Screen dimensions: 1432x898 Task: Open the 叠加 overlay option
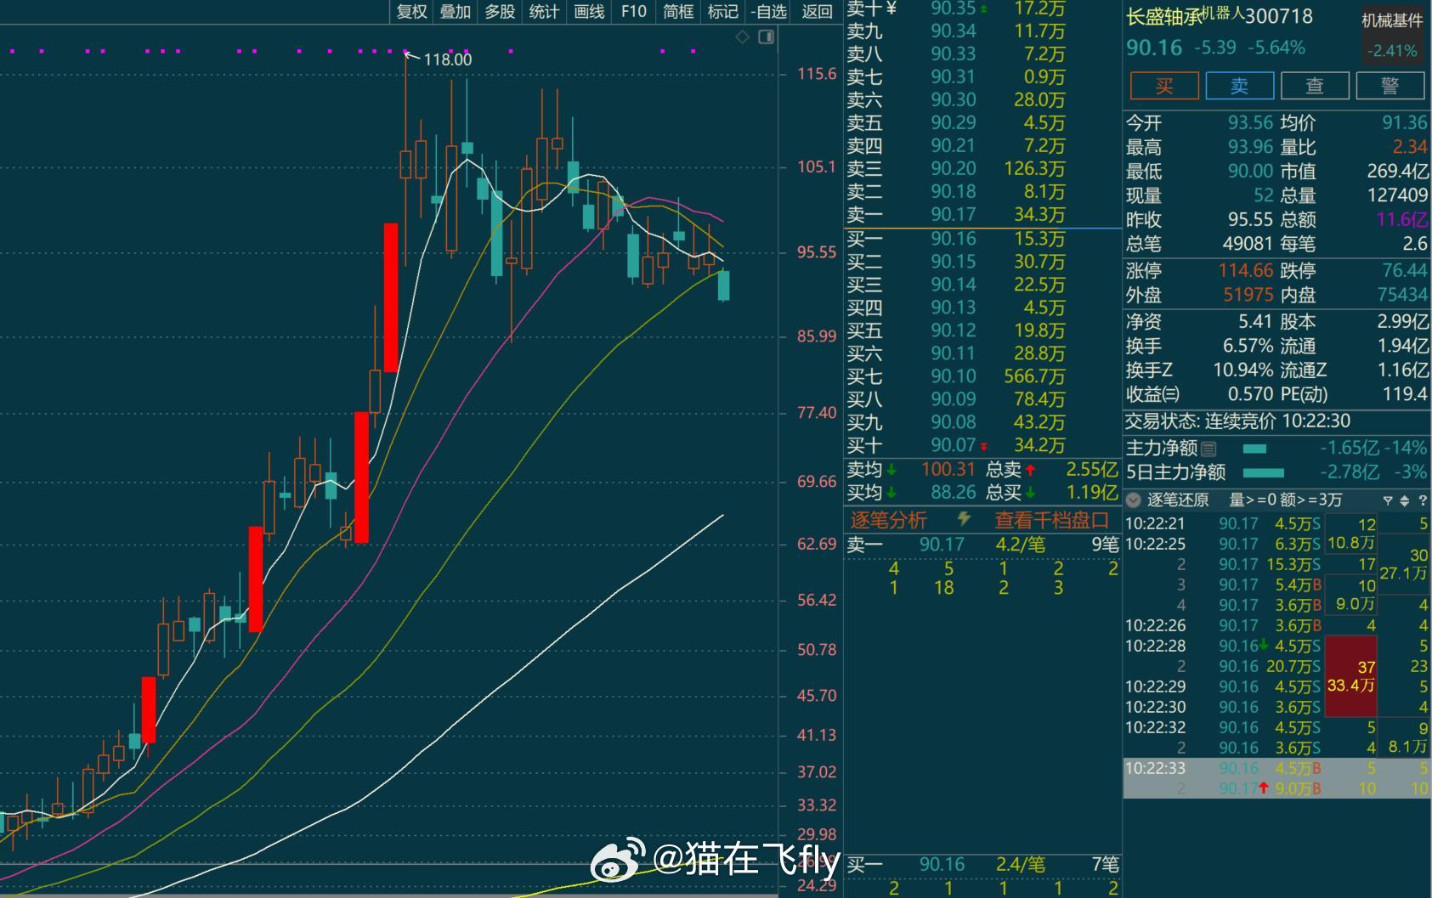[x=456, y=11]
